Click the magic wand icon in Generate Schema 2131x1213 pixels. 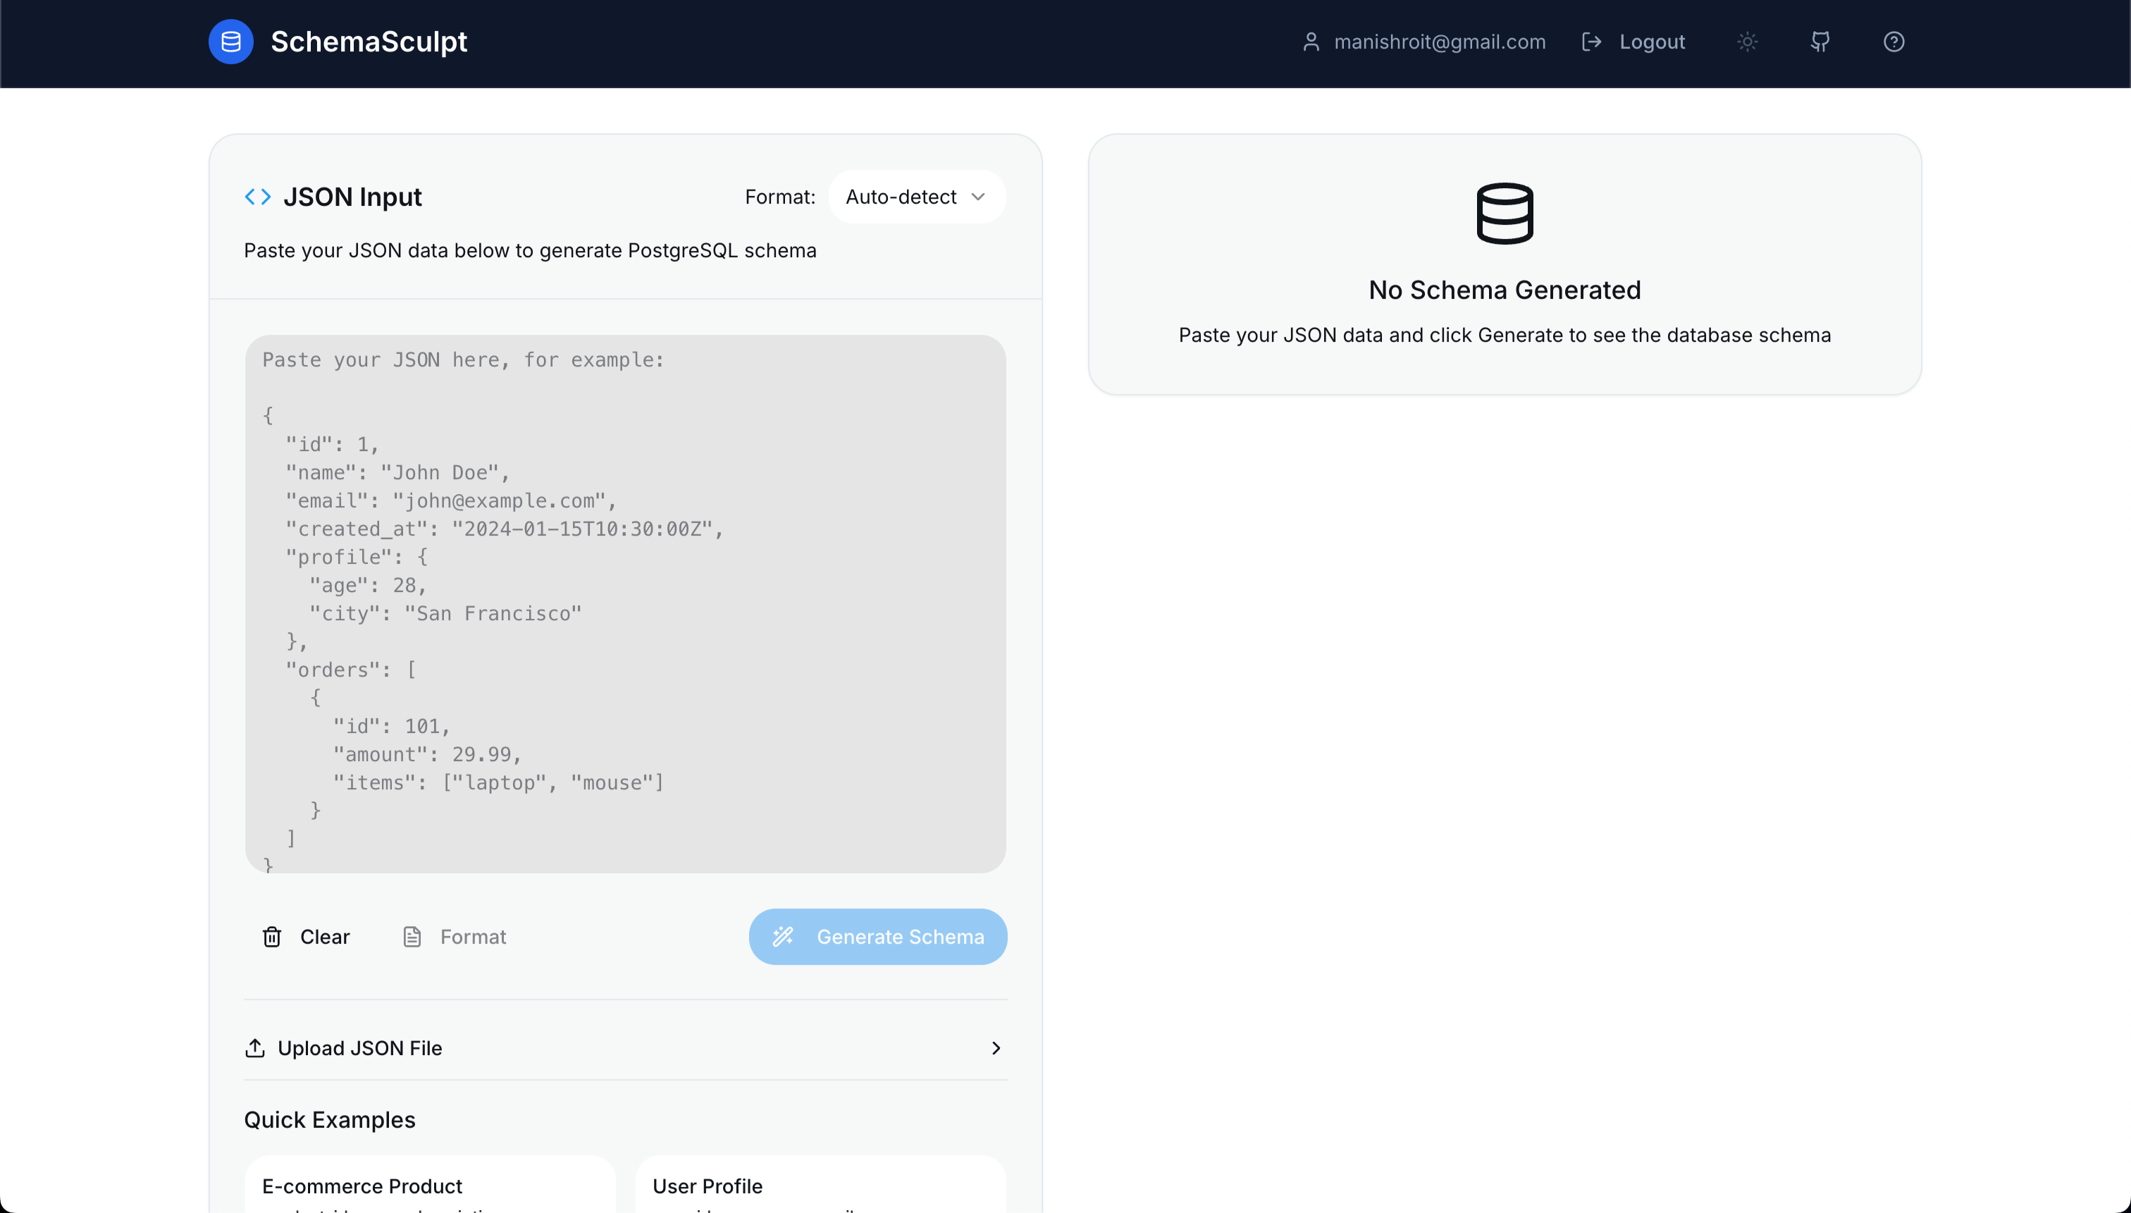pyautogui.click(x=783, y=937)
